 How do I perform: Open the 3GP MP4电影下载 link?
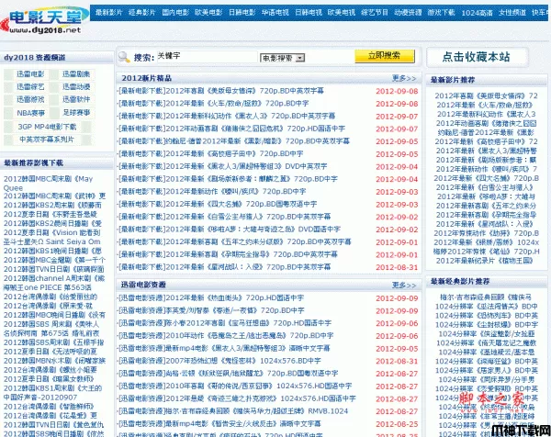[47, 127]
